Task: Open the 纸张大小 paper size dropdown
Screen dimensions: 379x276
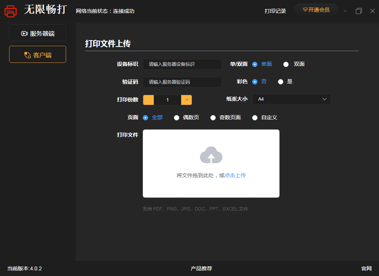Action: click(291, 99)
